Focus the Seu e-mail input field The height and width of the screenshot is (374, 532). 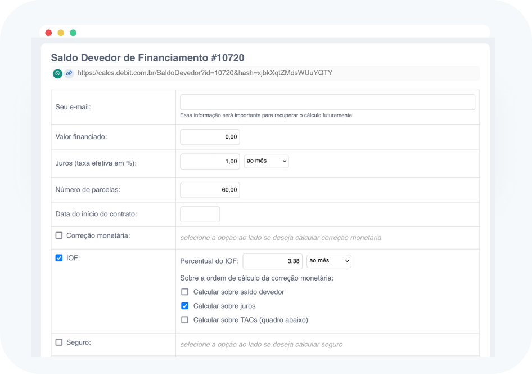[x=327, y=102]
